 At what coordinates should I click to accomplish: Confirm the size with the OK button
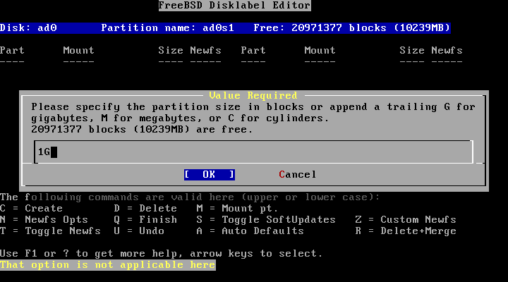coord(210,175)
